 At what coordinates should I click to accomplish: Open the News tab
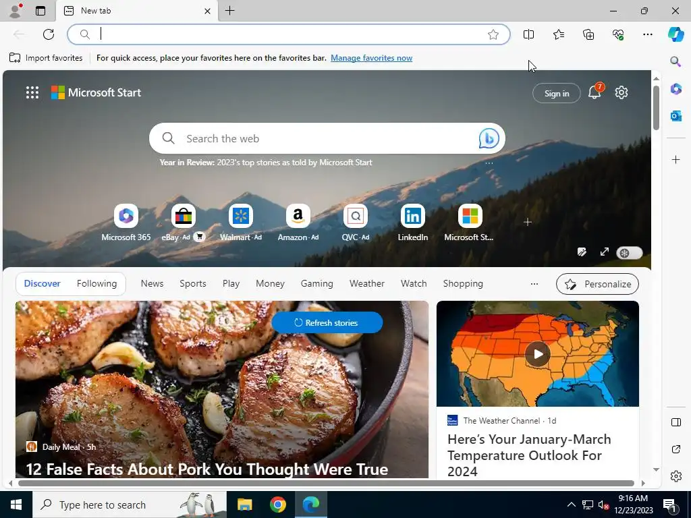coord(152,284)
